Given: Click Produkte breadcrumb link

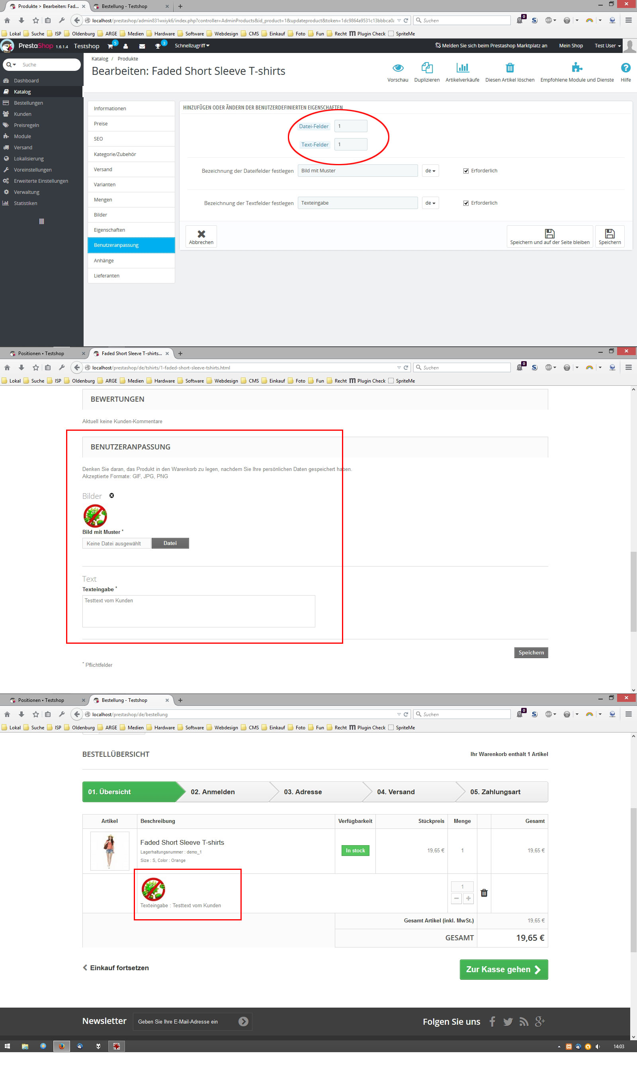Looking at the screenshot, I should point(128,59).
